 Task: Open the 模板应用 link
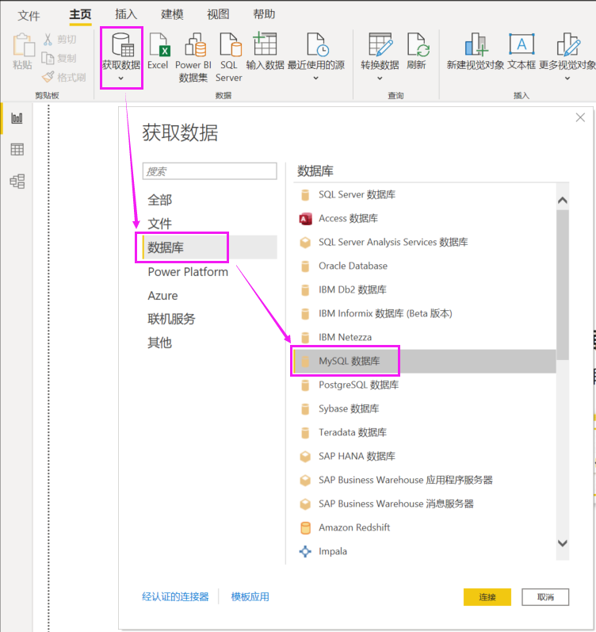coord(250,596)
